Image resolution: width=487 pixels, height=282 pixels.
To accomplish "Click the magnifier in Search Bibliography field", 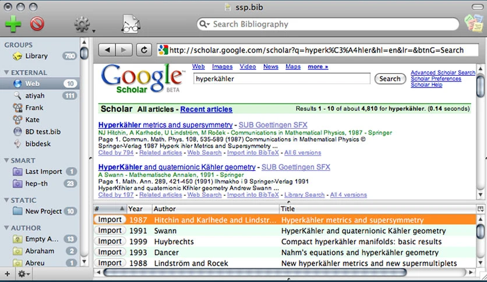I will (x=204, y=24).
